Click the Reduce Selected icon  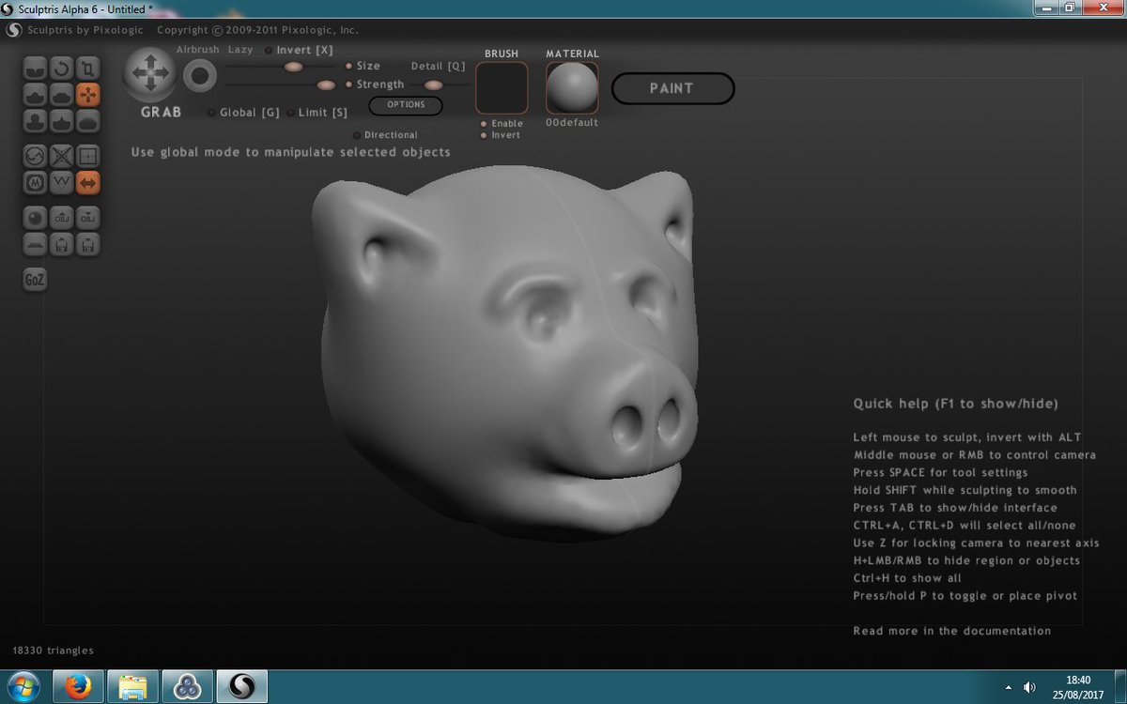tap(62, 157)
